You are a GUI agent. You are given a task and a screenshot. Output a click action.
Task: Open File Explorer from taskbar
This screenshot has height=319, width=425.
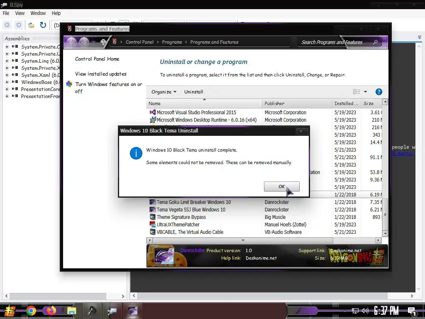pos(71,311)
